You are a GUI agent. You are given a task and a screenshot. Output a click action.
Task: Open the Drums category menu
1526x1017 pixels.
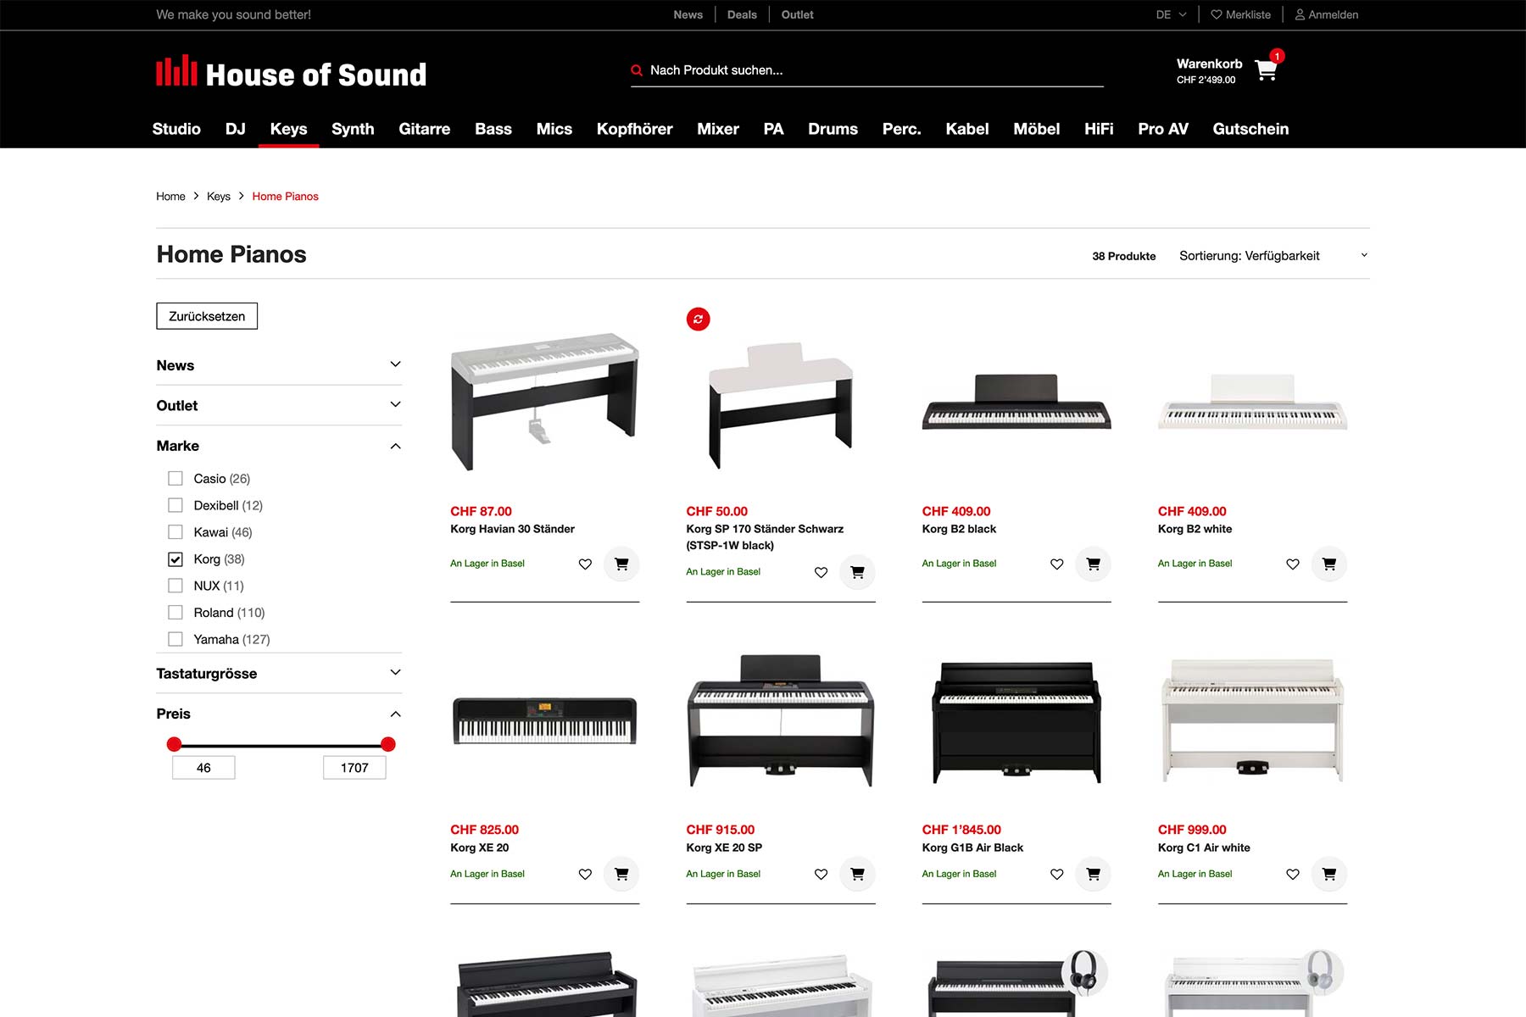click(833, 129)
